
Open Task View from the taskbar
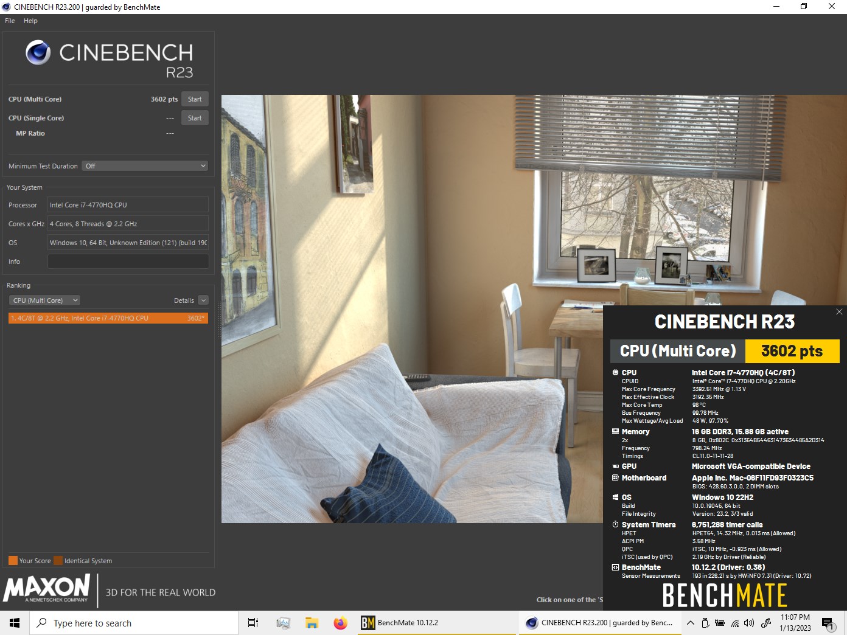click(x=253, y=623)
